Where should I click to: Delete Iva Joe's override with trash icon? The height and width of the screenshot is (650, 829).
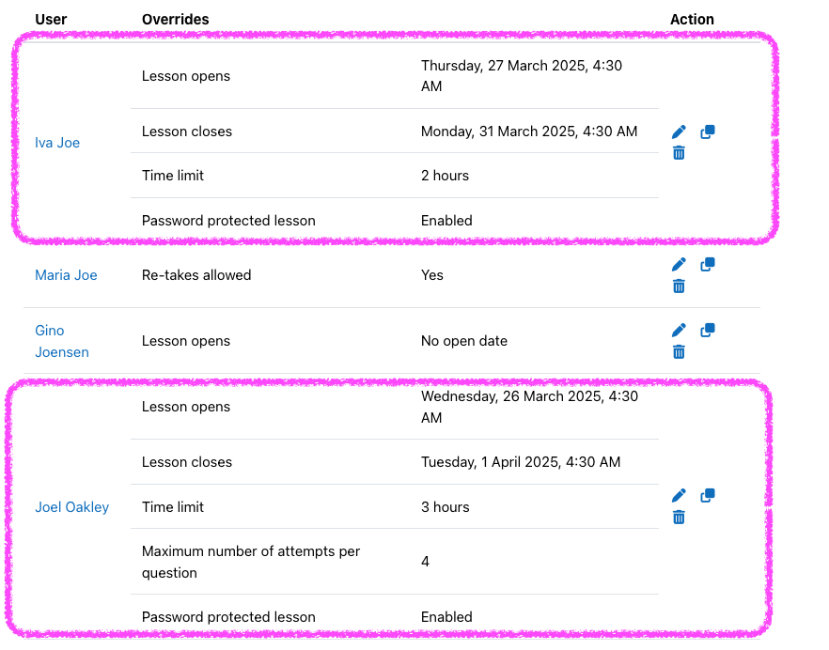[679, 153]
